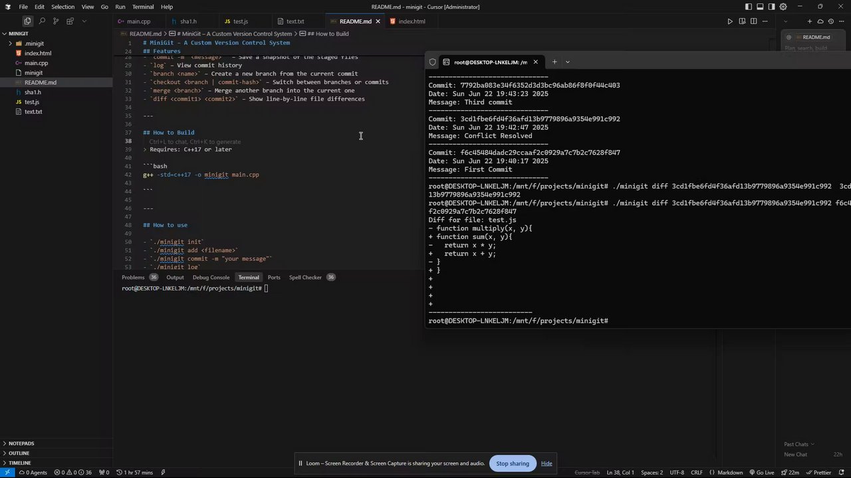Toggle primary side bar layout icon
Image resolution: width=851 pixels, height=478 pixels.
(x=749, y=7)
